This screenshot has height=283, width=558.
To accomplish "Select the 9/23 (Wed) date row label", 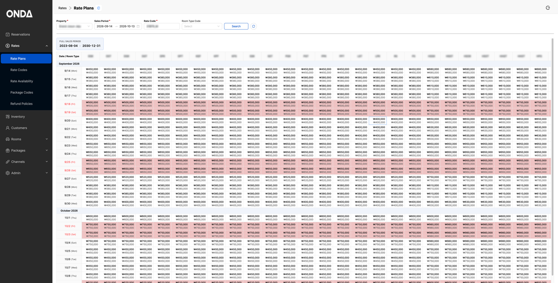I will tap(71, 145).
